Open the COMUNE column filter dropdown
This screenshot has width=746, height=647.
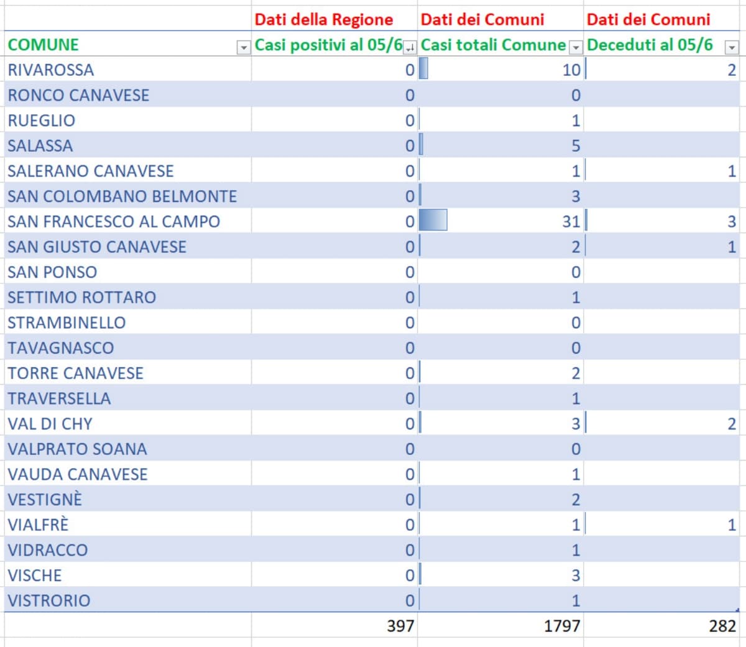[243, 48]
